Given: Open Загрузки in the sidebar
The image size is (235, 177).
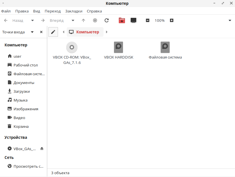Looking at the screenshot, I should click(21, 91).
